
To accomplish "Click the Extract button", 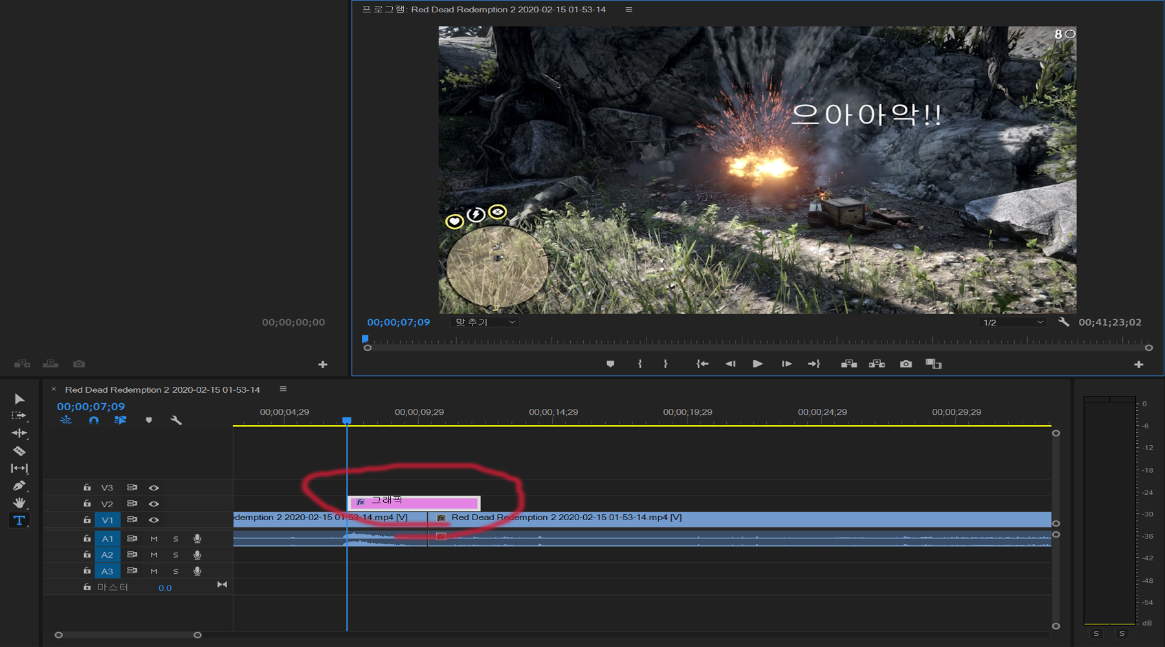I will tap(877, 364).
